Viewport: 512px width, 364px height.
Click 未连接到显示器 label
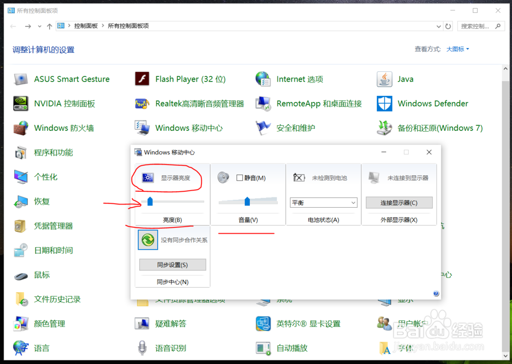408,178
